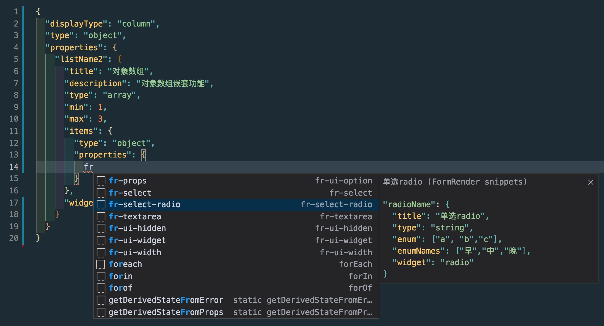Click snippet icon beside forin
Viewport: 604px width, 326px height.
tap(101, 276)
